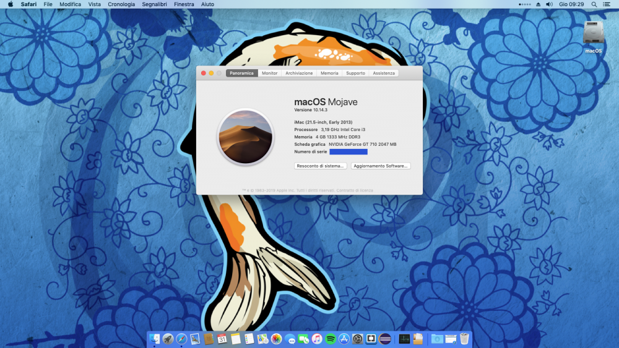Open the Modifica menu
The width and height of the screenshot is (619, 348).
pos(71,4)
